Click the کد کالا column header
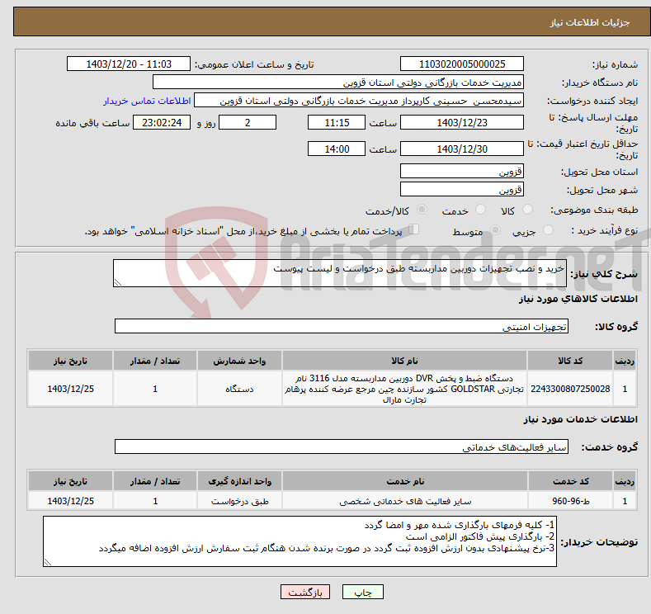Viewport: 651px width, 614px height. tap(570, 361)
